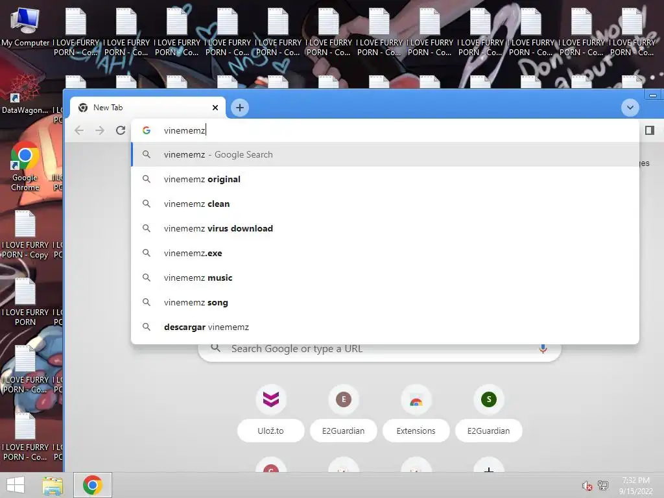This screenshot has height=498, width=664.
Task: Open File Explorer from taskbar
Action: 53,485
